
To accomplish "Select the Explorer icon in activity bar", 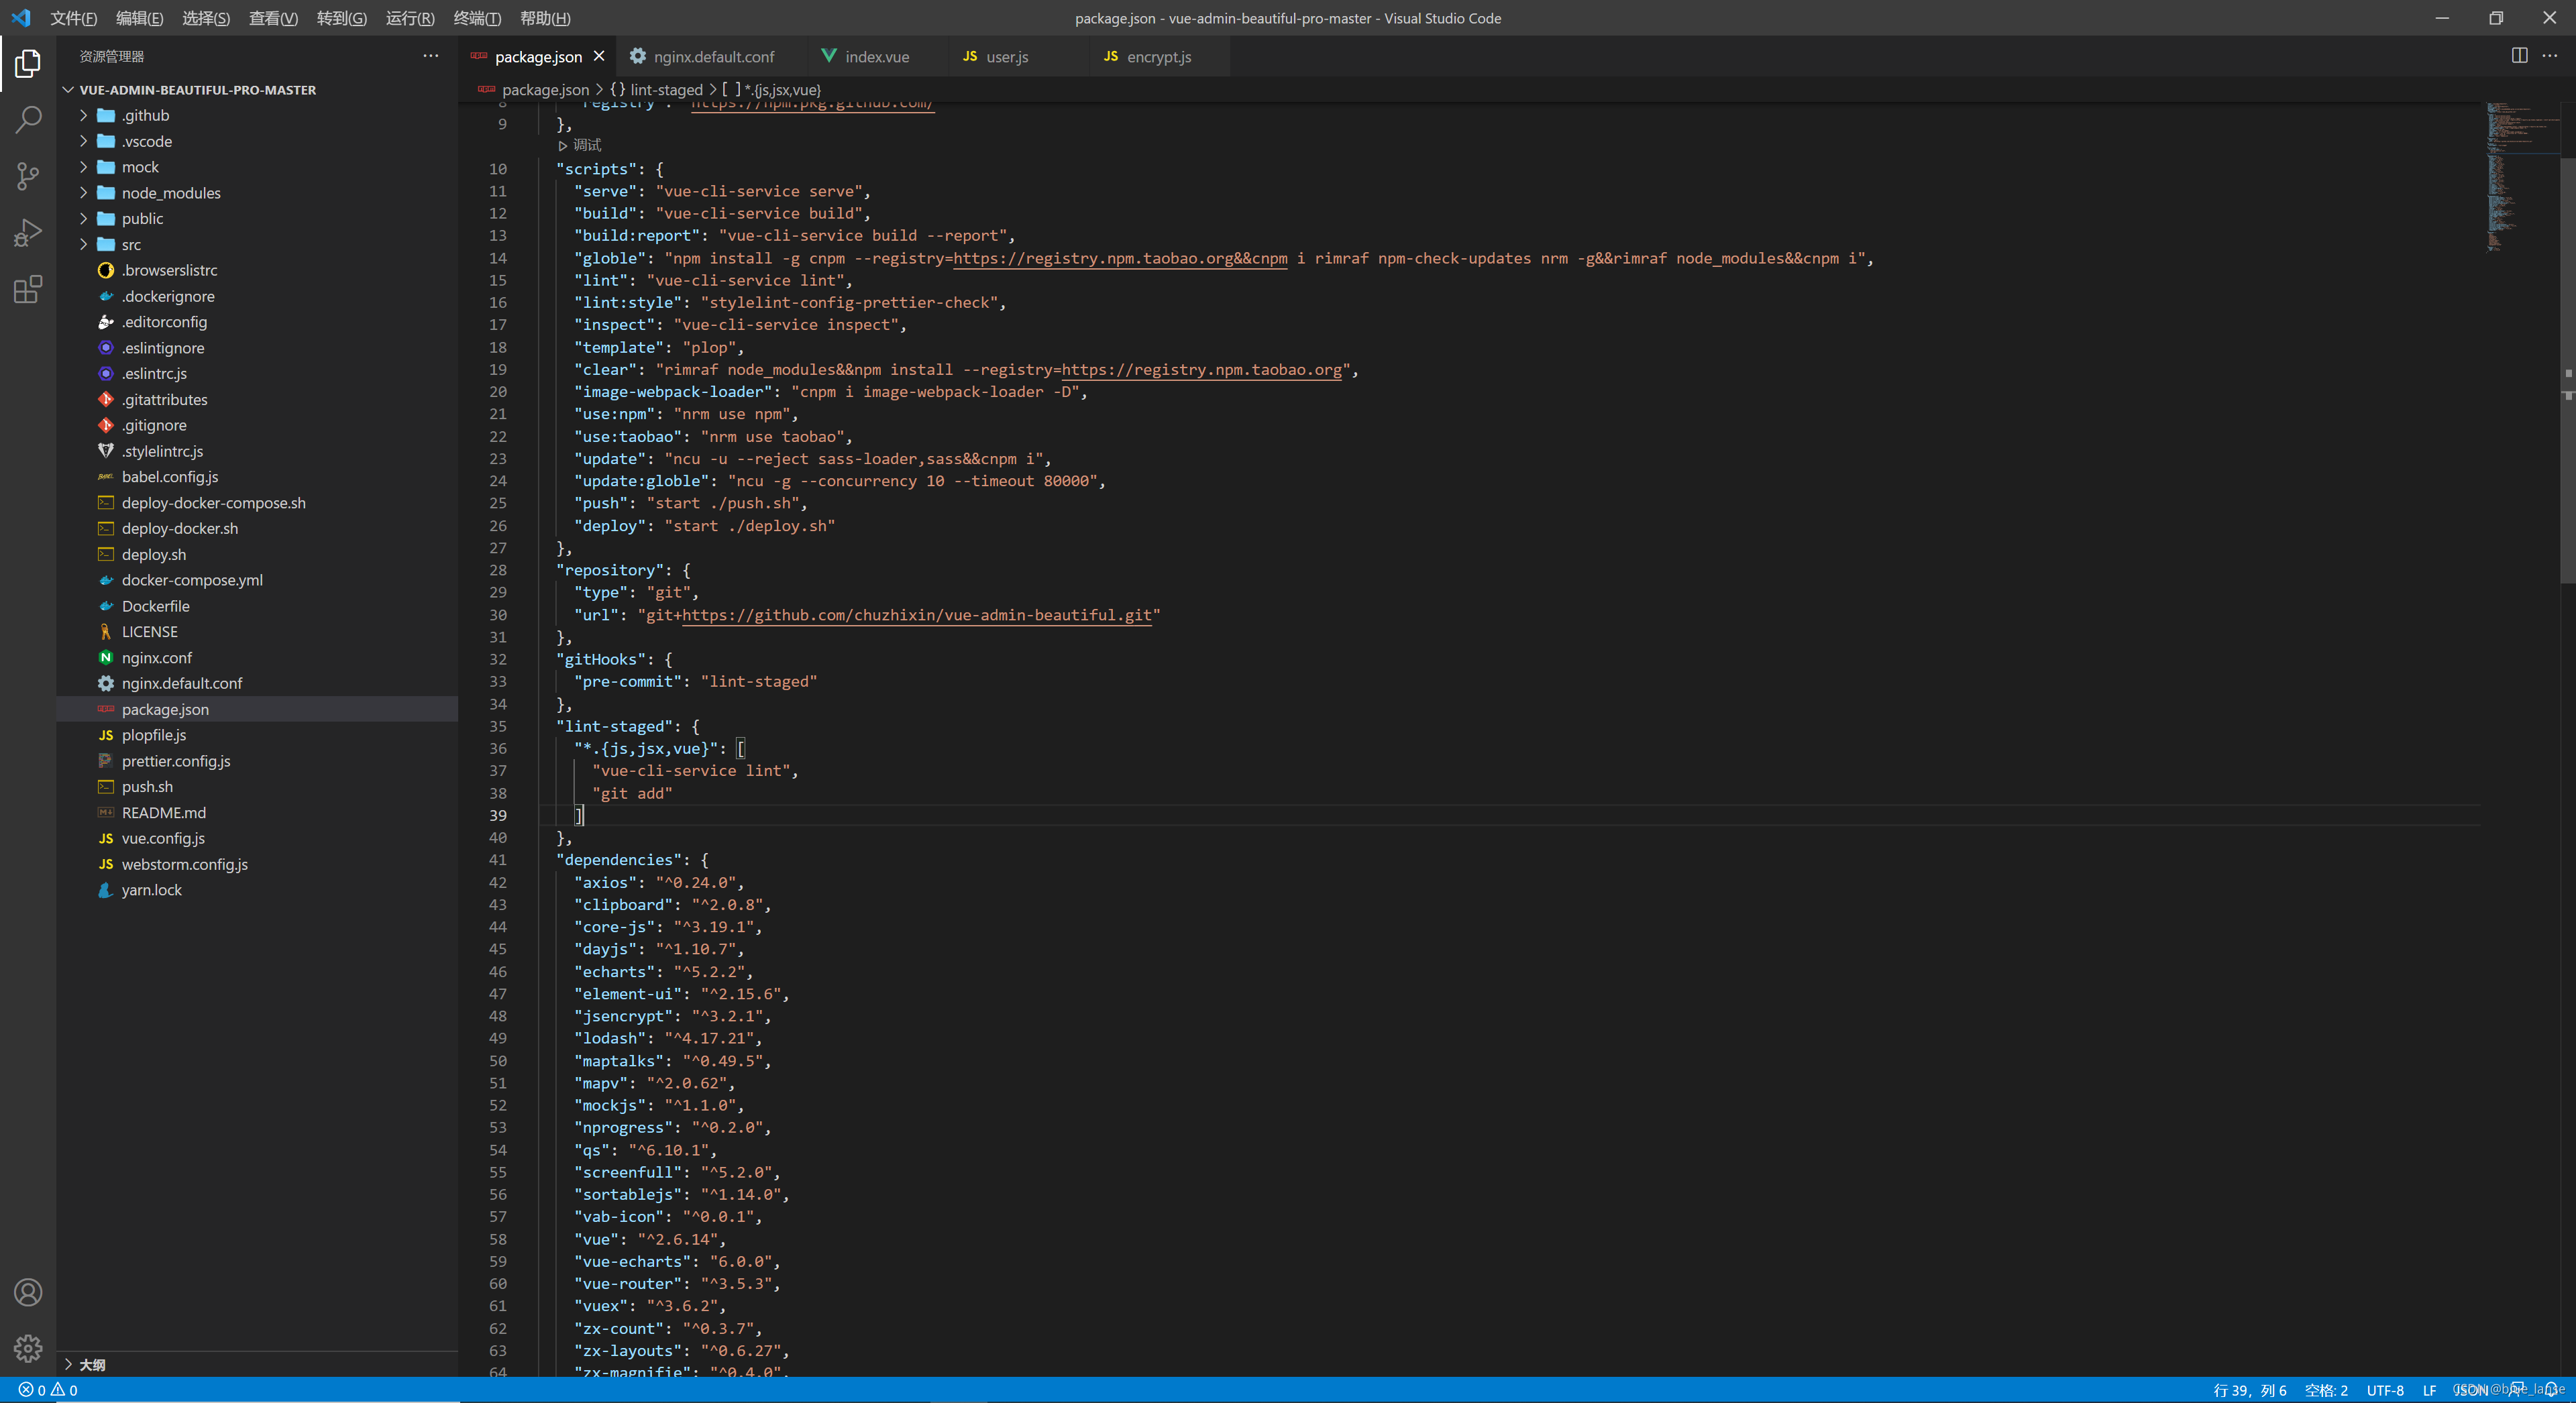I will 28,63.
